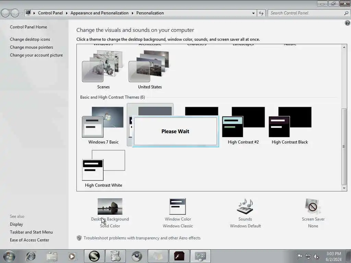Click the Help question mark icon
This screenshot has width=351, height=263.
(348, 23)
